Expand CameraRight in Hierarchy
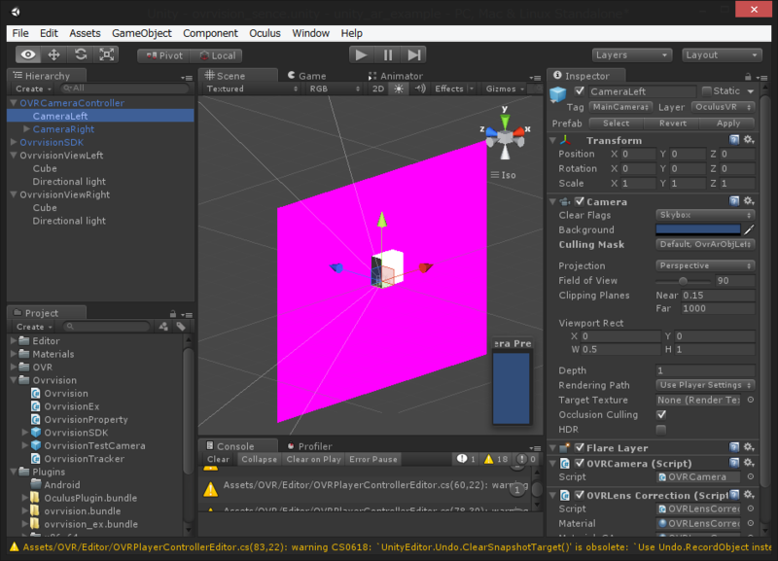 tap(27, 129)
